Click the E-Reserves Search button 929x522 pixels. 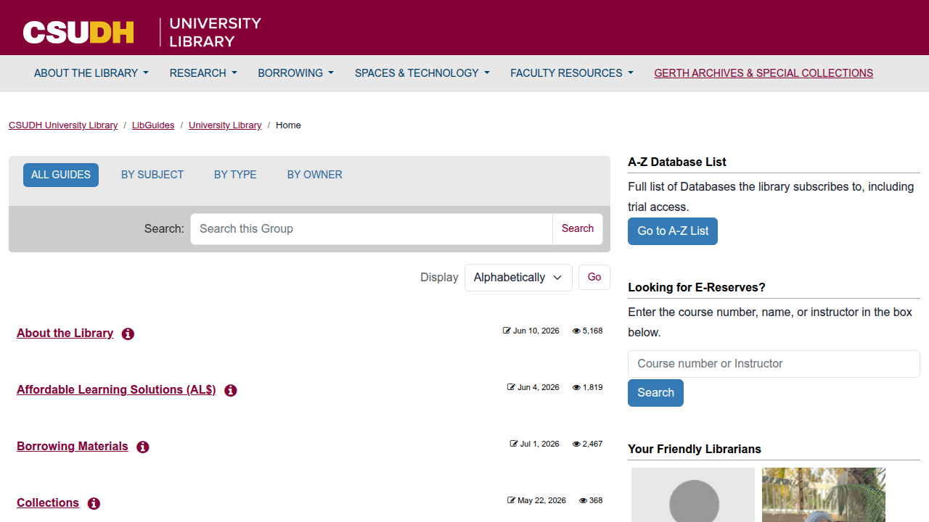tap(655, 393)
